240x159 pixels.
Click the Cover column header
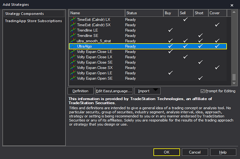click(217, 13)
